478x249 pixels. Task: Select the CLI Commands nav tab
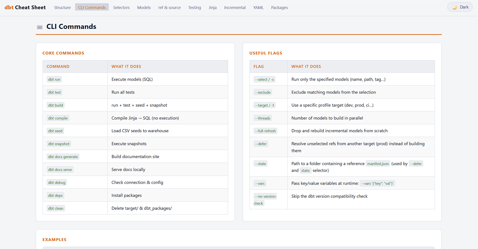coord(92,8)
